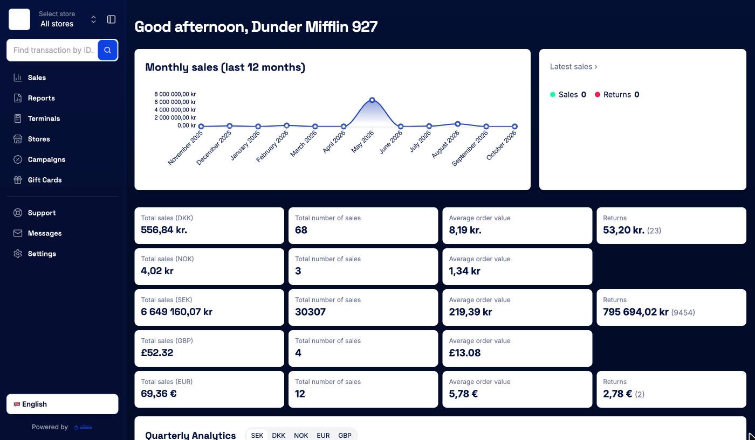This screenshot has height=440, width=755.
Task: Open the Campaigns section
Action: click(x=63, y=159)
